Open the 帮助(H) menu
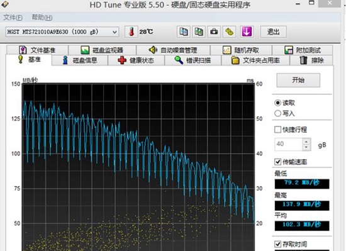Image resolution: width=346 pixels, height=251 pixels. click(x=42, y=18)
